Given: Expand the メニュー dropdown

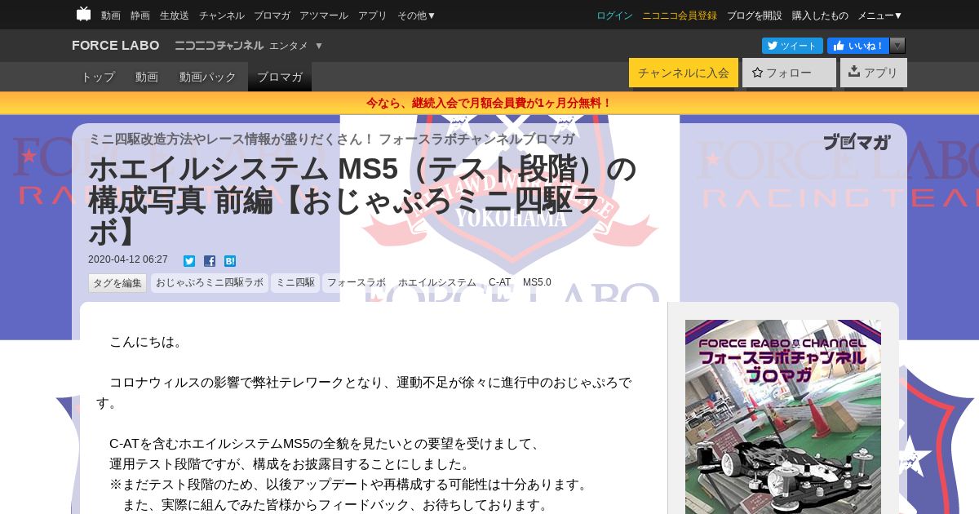Looking at the screenshot, I should [879, 16].
